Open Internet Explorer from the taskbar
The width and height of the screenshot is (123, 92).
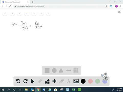(x=50, y=90)
